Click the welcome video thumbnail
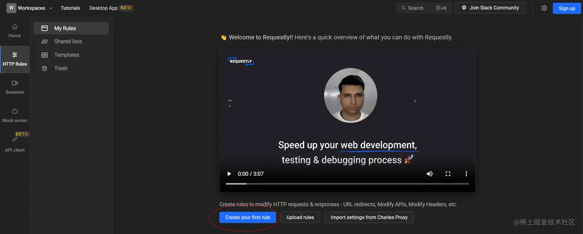The height and width of the screenshot is (234, 583). coord(347,120)
